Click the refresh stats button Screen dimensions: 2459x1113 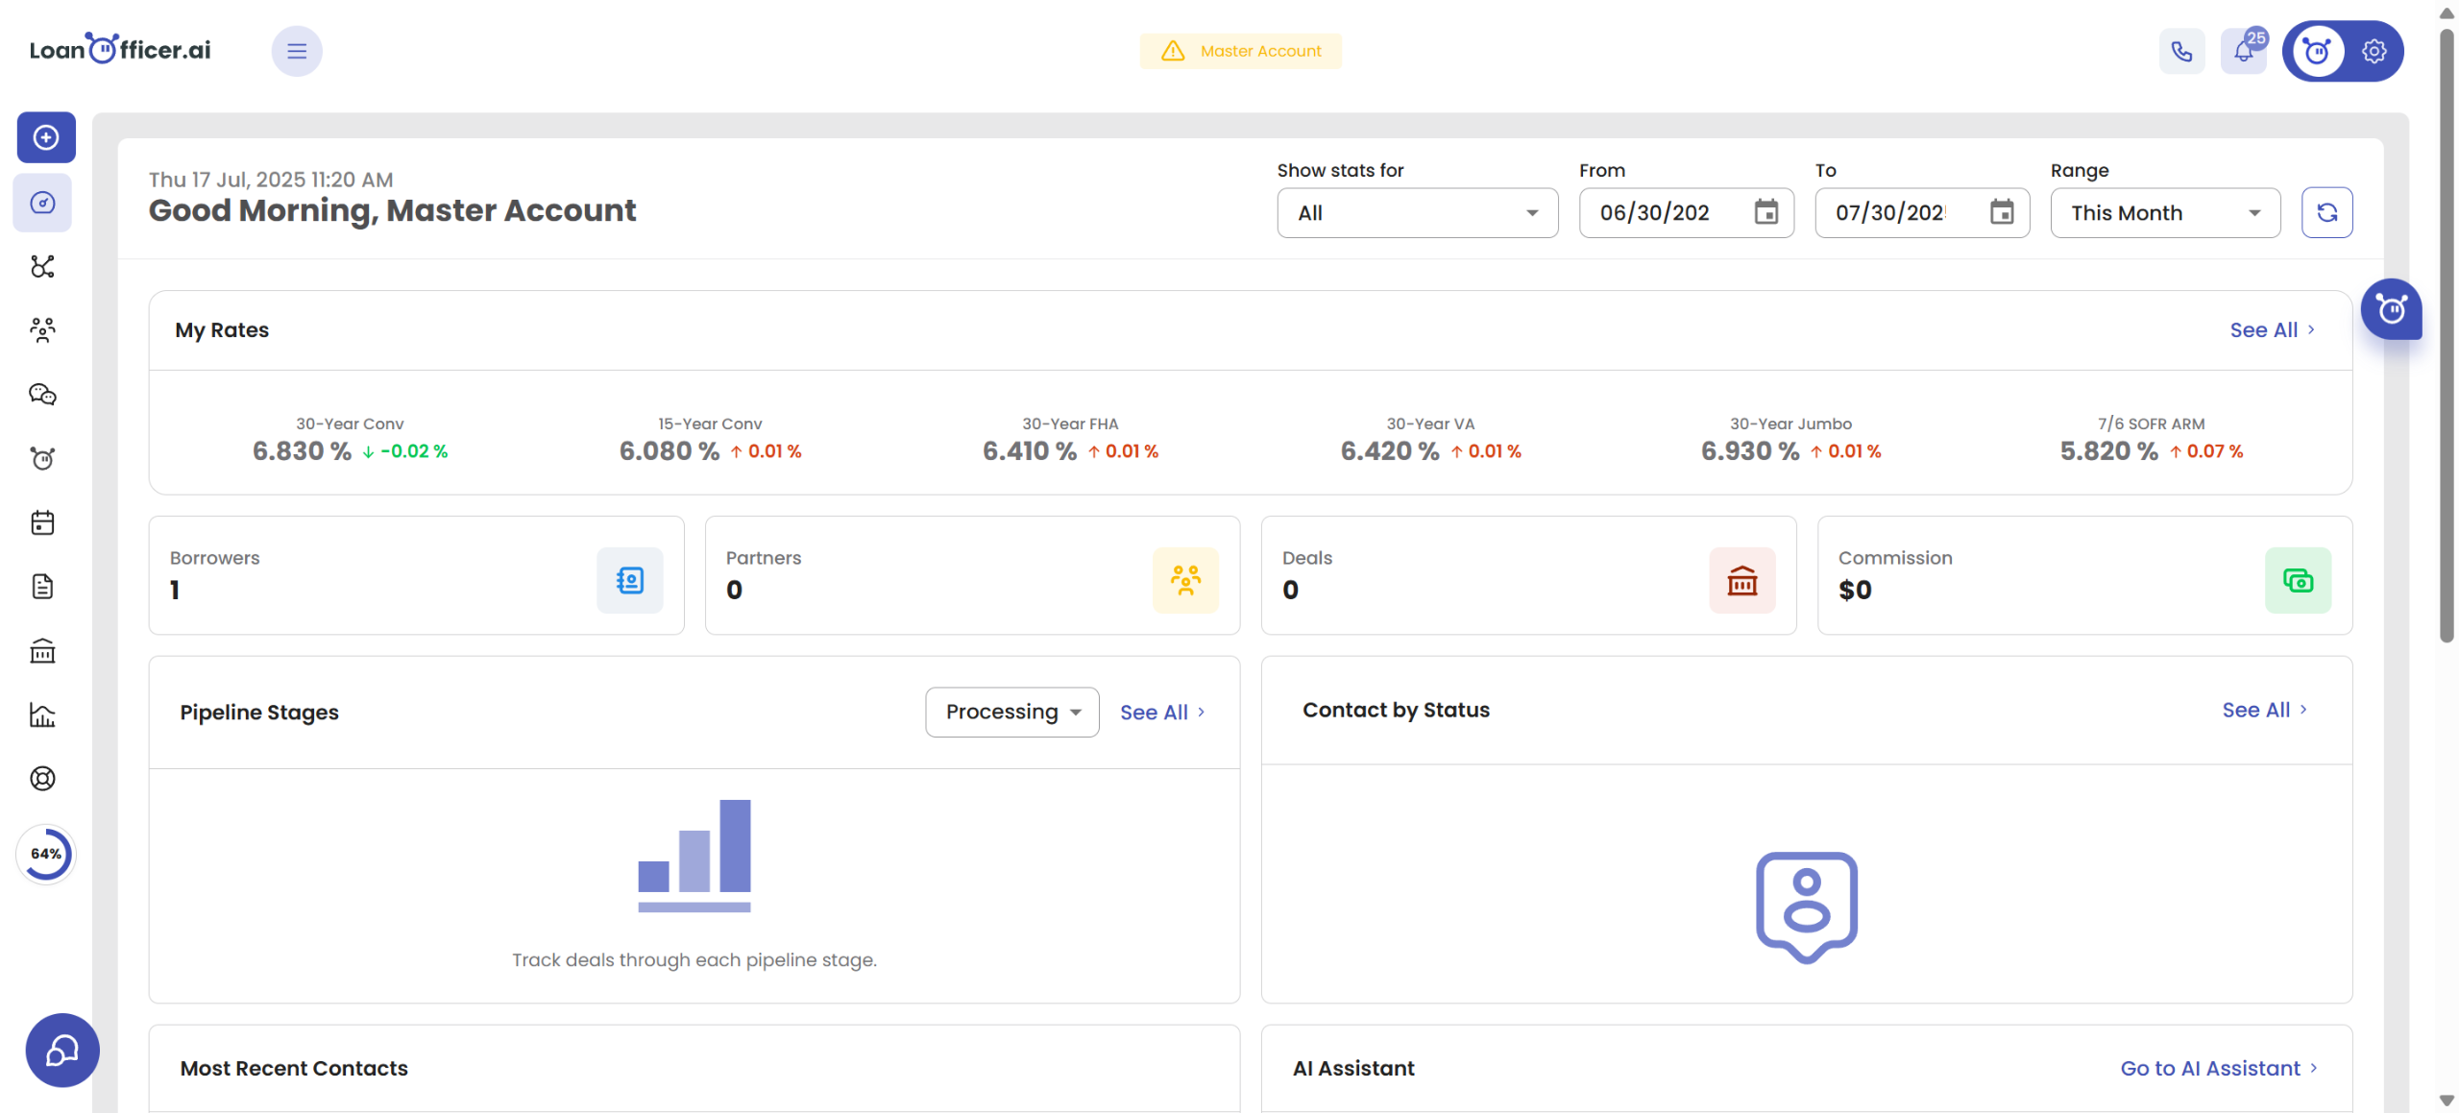[x=2325, y=212]
